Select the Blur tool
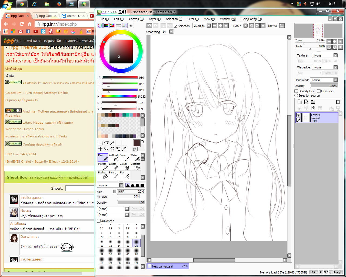Screen dimensions: 346x277 pyautogui.click(x=124, y=175)
